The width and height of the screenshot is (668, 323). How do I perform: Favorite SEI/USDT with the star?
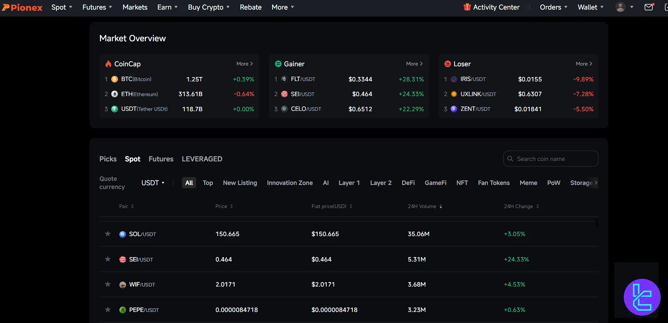click(108, 259)
